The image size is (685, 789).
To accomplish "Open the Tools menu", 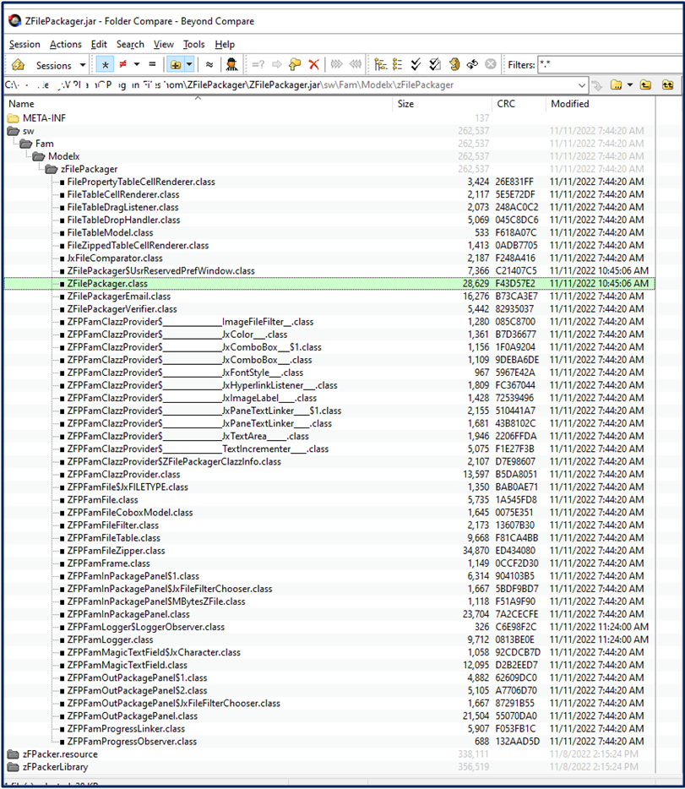I will [193, 44].
